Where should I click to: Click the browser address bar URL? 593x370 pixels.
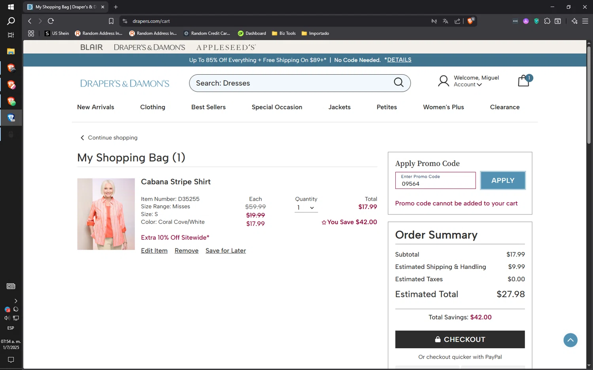coord(151,21)
